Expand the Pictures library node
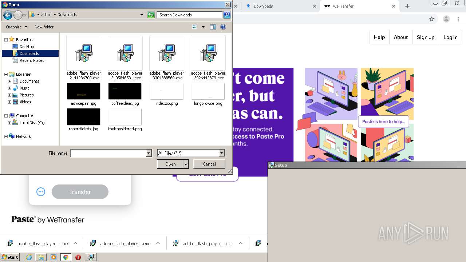The width and height of the screenshot is (466, 262). pos(9,95)
